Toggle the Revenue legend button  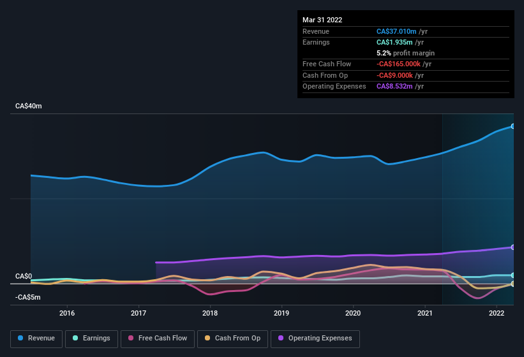[36, 339]
